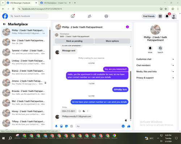The width and height of the screenshot is (181, 144).
Task: Open conversation info purple icon
Action: (127, 27)
